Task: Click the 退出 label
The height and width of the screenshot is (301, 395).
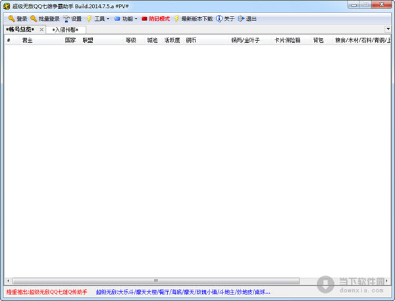Action: [x=251, y=19]
